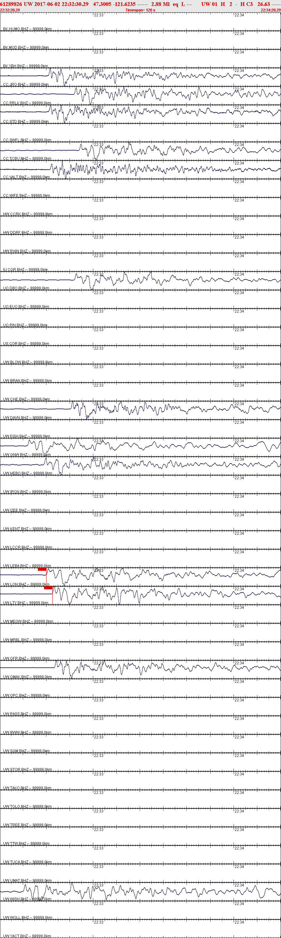Select the CC SWFL BHZ station label
Viewport: 281px width, 938px height.
27,140
